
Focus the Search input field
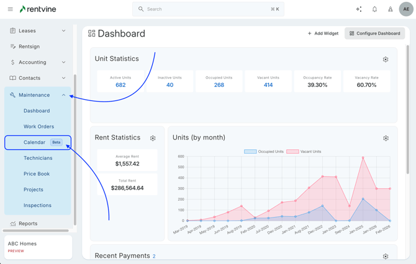[208, 9]
